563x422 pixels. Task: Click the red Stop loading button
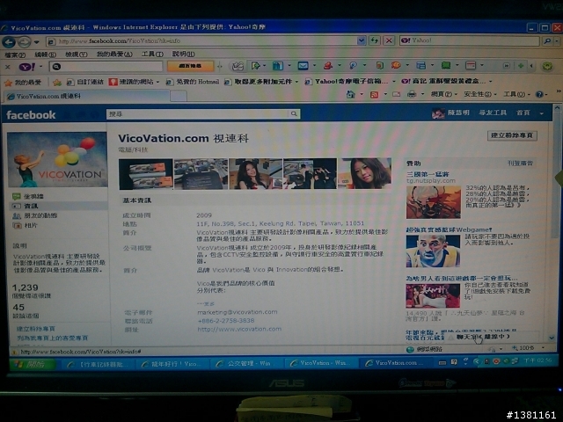pos(389,40)
